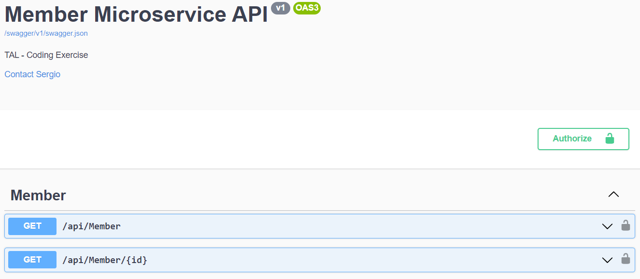Click the Member Microservice API title
The width and height of the screenshot is (640, 279).
(x=136, y=14)
